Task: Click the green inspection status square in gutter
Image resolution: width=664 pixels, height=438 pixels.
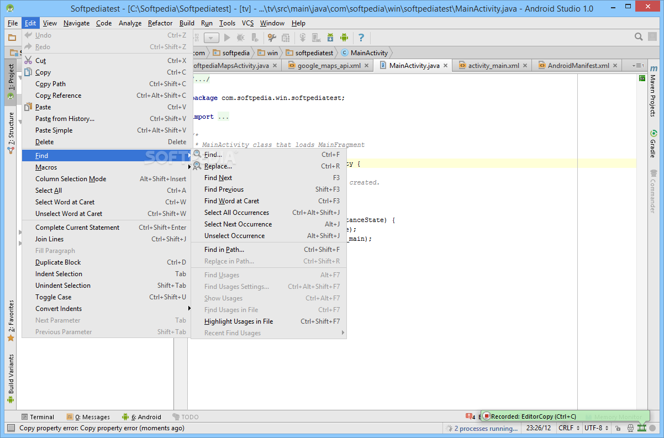Action: 642,78
